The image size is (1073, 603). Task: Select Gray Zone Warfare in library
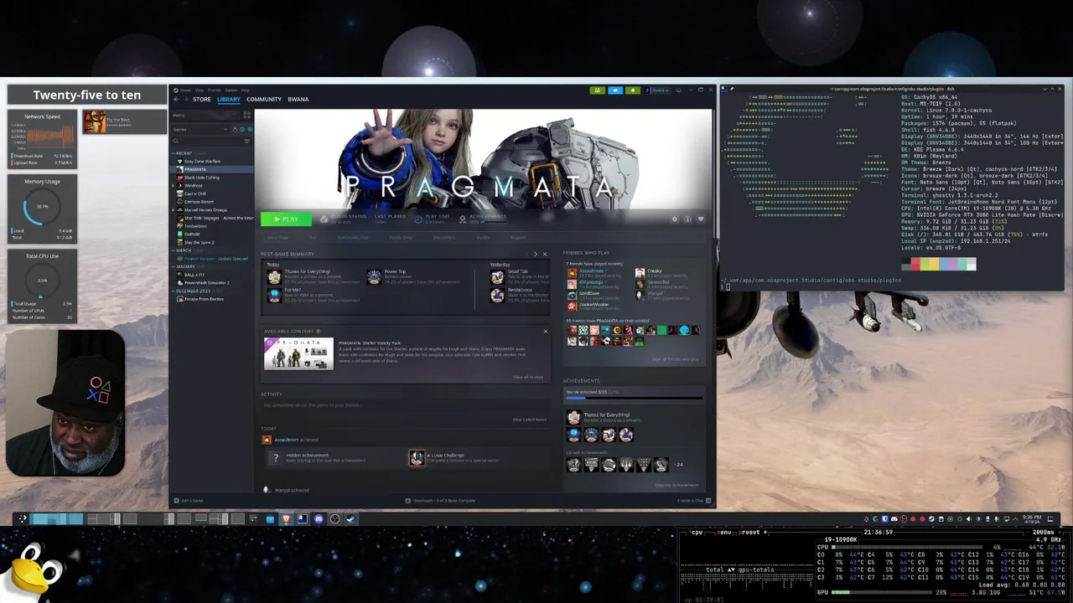211,162
